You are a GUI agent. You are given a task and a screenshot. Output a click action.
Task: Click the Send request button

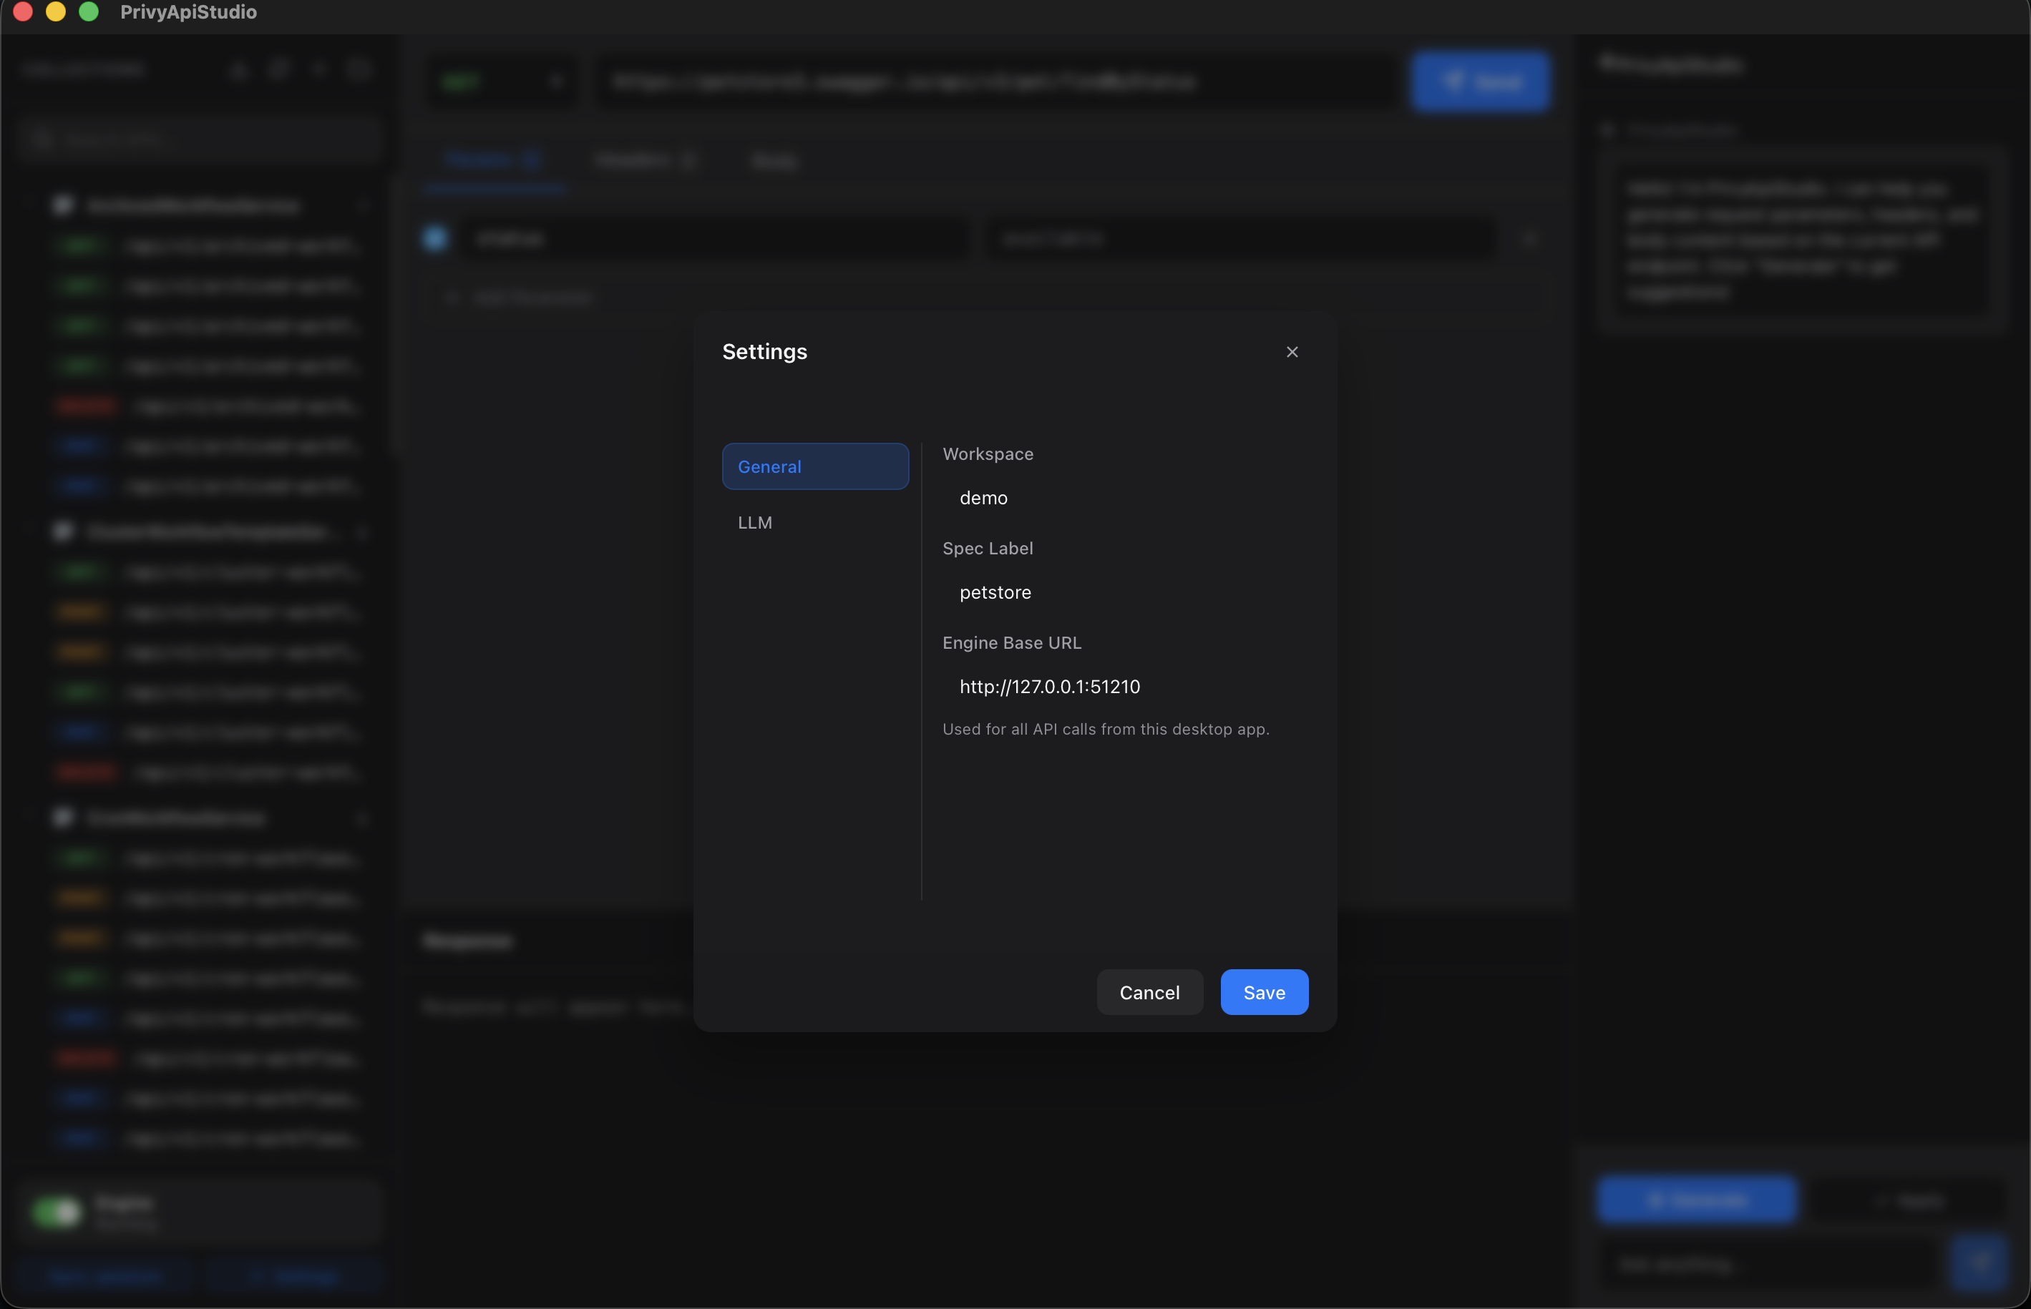1481,82
